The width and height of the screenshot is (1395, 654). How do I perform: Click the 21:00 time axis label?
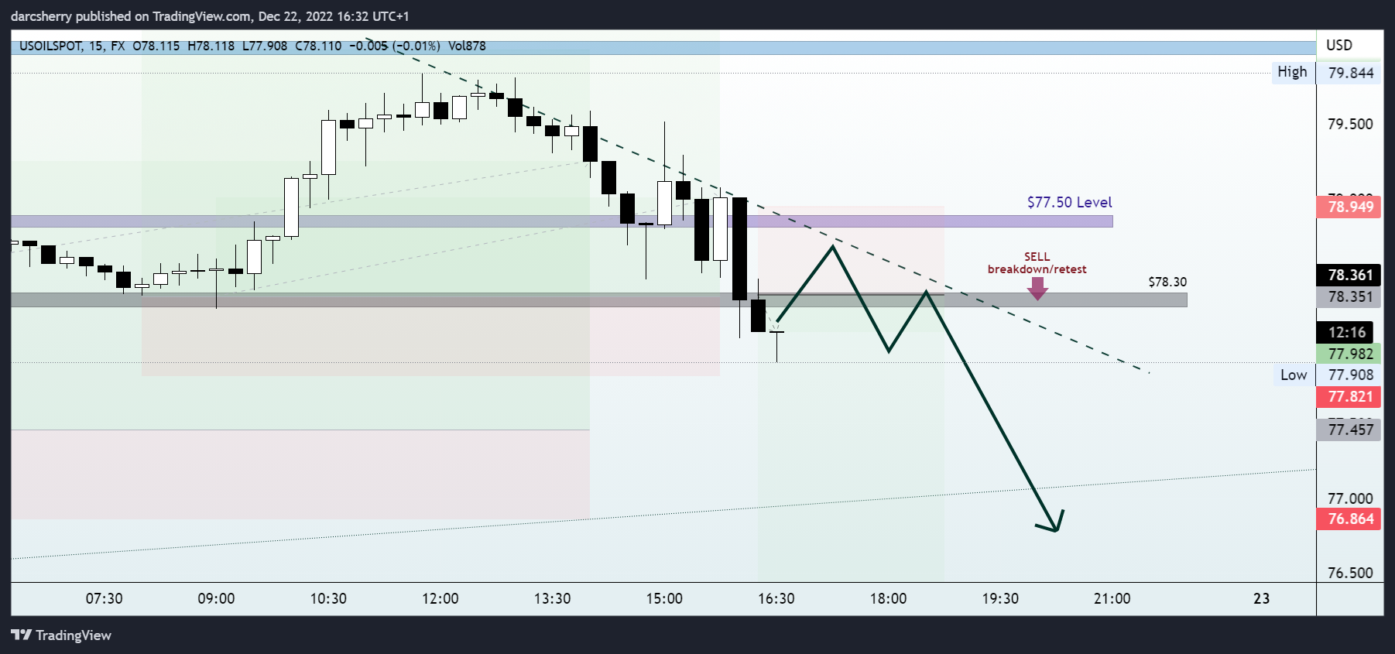[x=1112, y=598]
